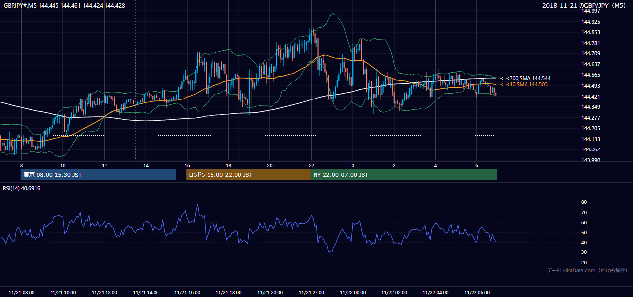Click hour label 4 under price chart
Viewport: 633px width, 297px height.
pos(435,165)
